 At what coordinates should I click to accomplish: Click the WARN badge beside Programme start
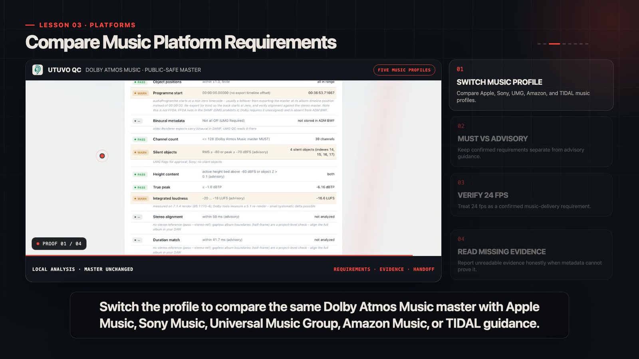tap(141, 93)
